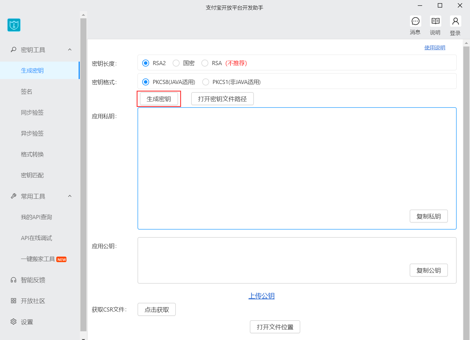Click the 获取CSR文件: label
This screenshot has width=470, height=340.
tap(109, 309)
